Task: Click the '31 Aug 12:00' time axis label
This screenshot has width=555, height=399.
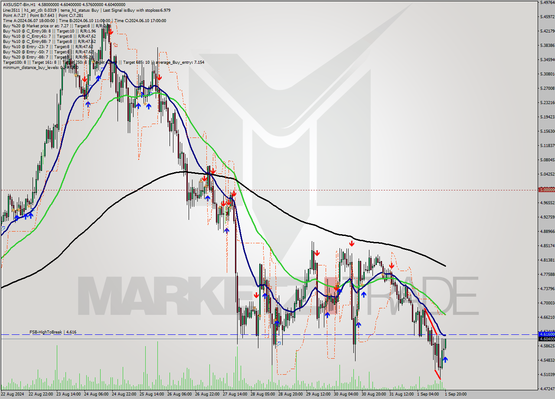Action: (401, 394)
